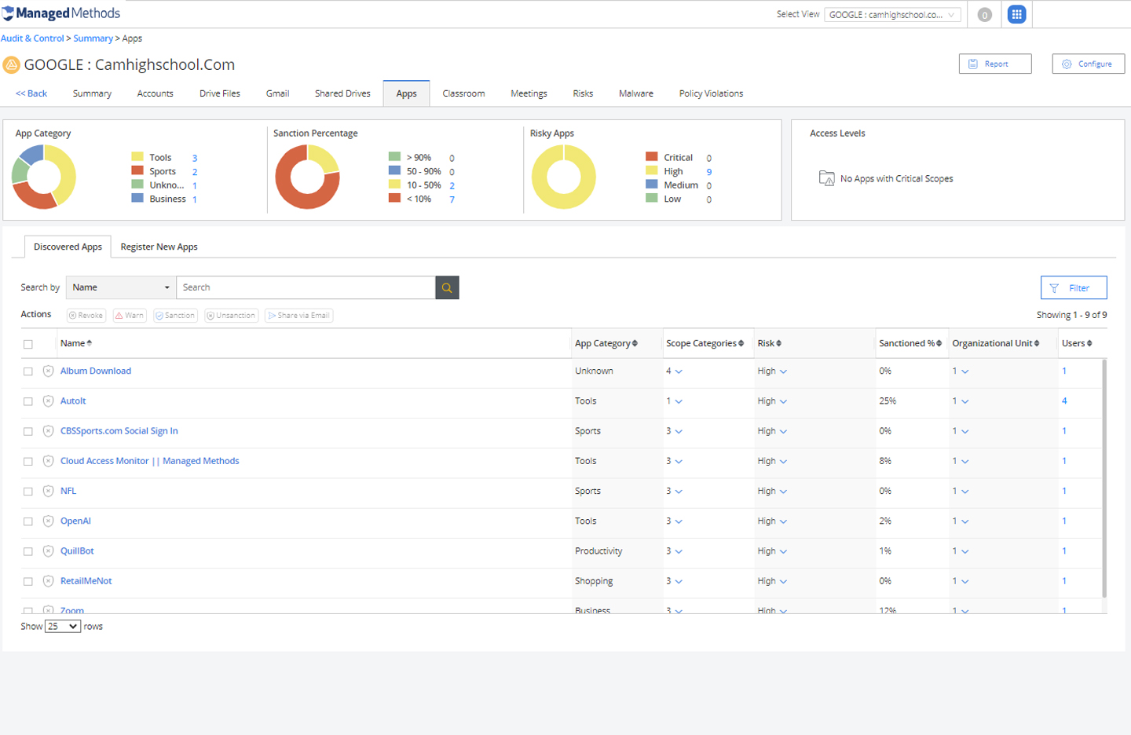1131x735 pixels.
Task: Click revoke icon in Album Download row
Action: (x=48, y=371)
